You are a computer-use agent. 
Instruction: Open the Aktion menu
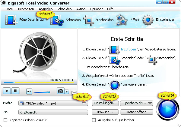[x=81, y=9]
